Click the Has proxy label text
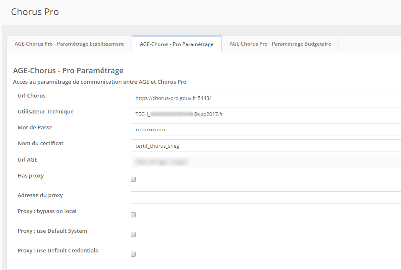 point(31,176)
